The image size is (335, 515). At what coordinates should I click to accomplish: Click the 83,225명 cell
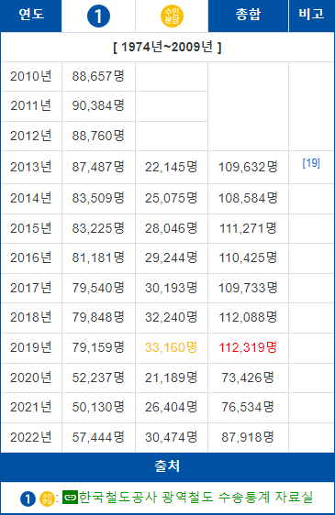click(98, 228)
